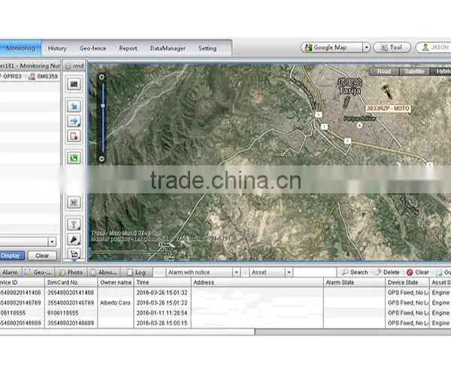
Task: Expand the Google Map provider dropdown arrow
Action: 366,47
